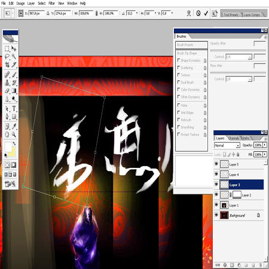Click the Layer 2 mask thumbnail
Image resolution: width=269 pixels, height=269 pixels.
click(237, 195)
